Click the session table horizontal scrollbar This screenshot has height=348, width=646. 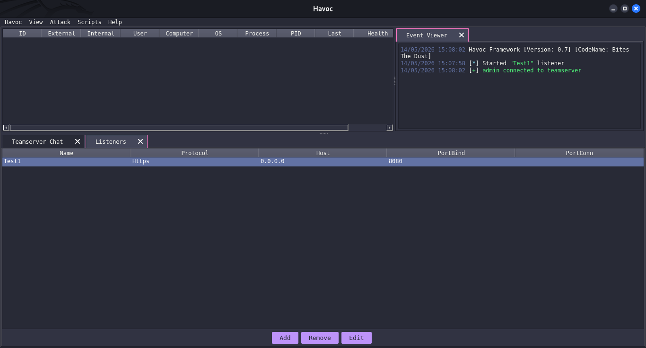pos(179,128)
